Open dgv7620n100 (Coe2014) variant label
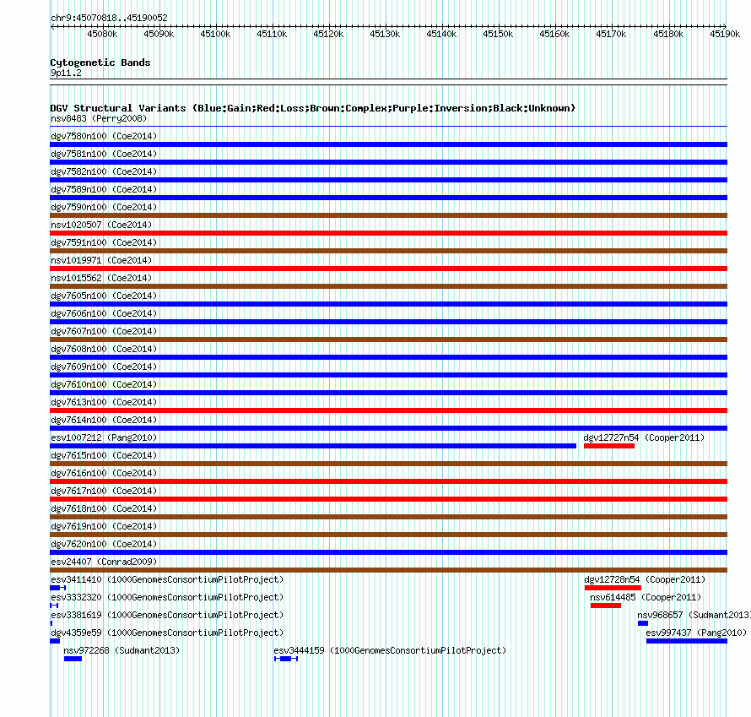This screenshot has height=717, width=751. pyautogui.click(x=104, y=544)
